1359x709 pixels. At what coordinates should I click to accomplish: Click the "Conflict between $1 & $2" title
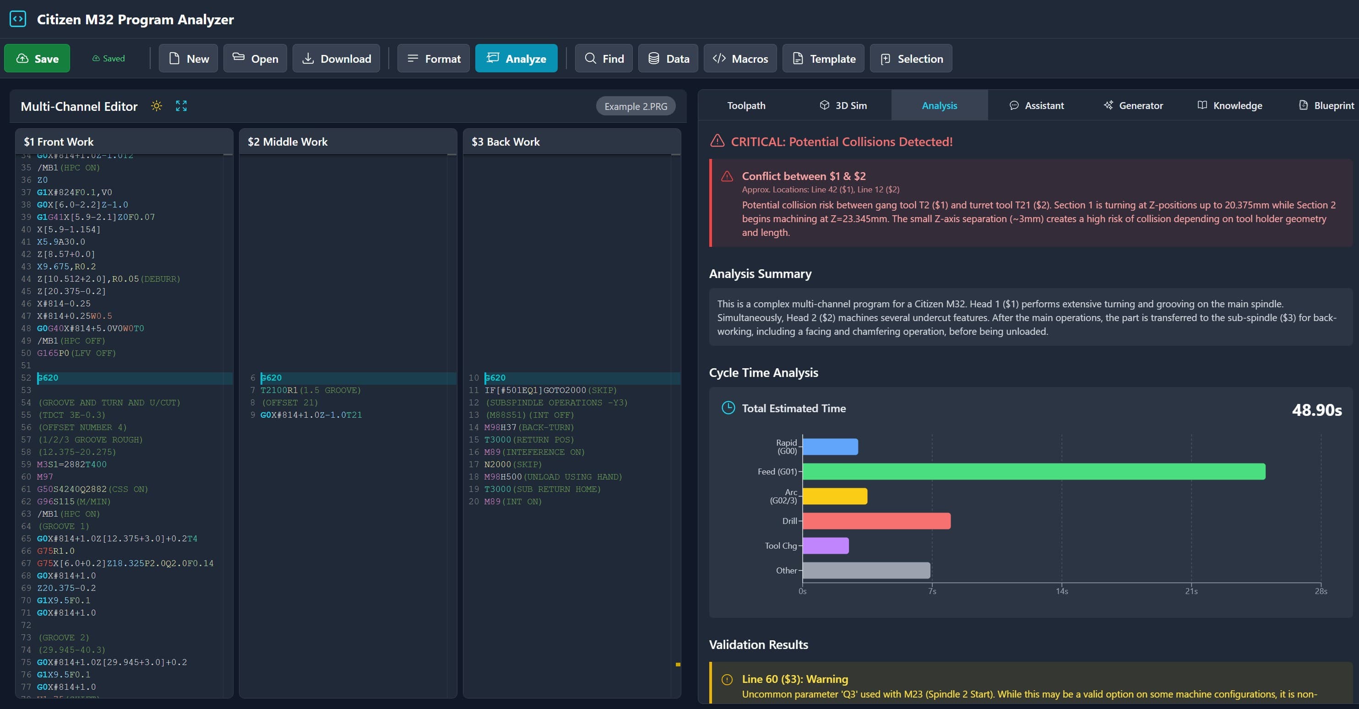tap(804, 176)
